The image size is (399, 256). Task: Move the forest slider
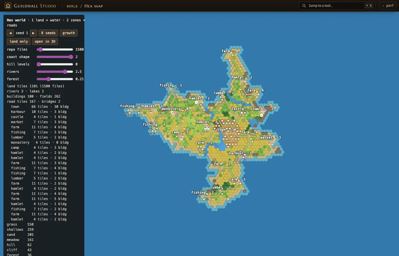(x=55, y=79)
